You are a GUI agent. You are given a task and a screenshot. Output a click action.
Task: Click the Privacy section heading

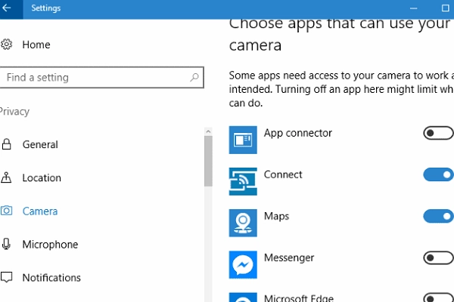click(14, 112)
